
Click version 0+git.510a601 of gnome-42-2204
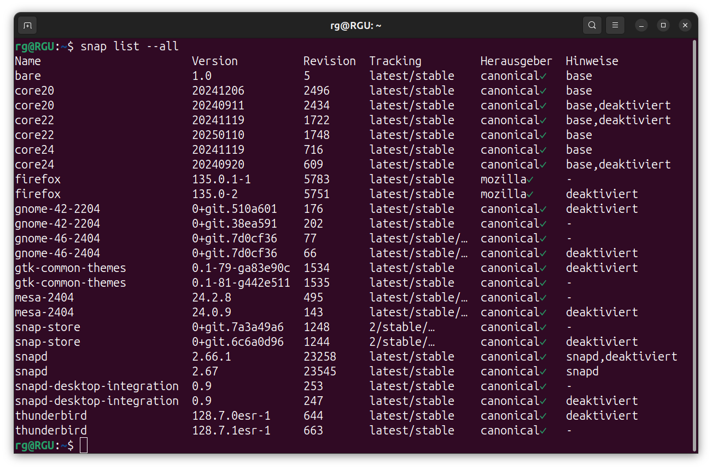235,209
